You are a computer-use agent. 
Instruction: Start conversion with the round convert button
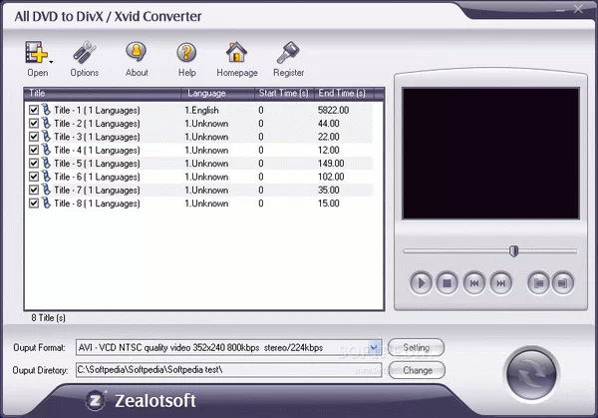[x=531, y=374]
